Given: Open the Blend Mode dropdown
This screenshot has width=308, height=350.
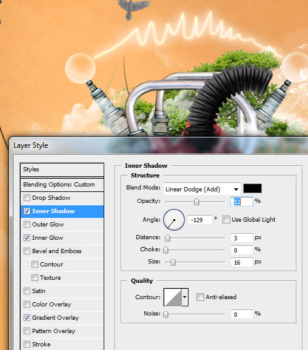Looking at the screenshot, I should point(202,189).
